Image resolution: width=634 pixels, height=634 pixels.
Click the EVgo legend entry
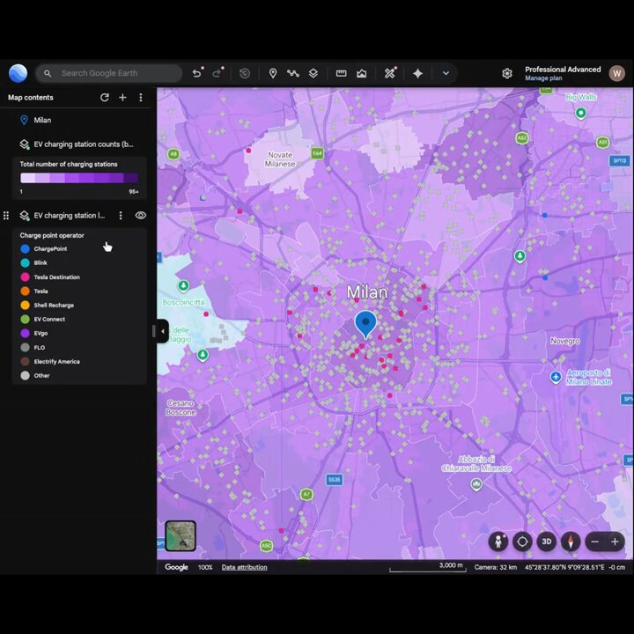[x=34, y=333]
